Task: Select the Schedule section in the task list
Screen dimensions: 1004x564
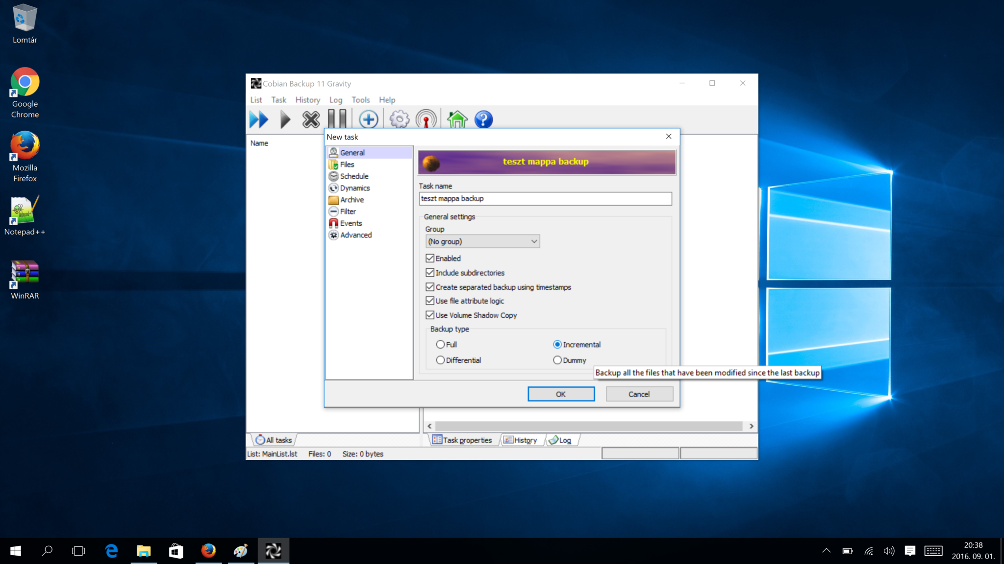Action: point(353,176)
